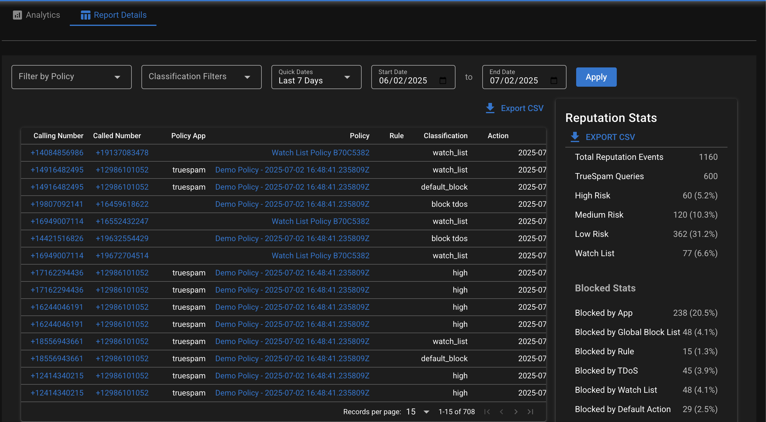This screenshot has height=422, width=766.
Task: Click the Total Reputation Events stat
Action: click(646, 157)
